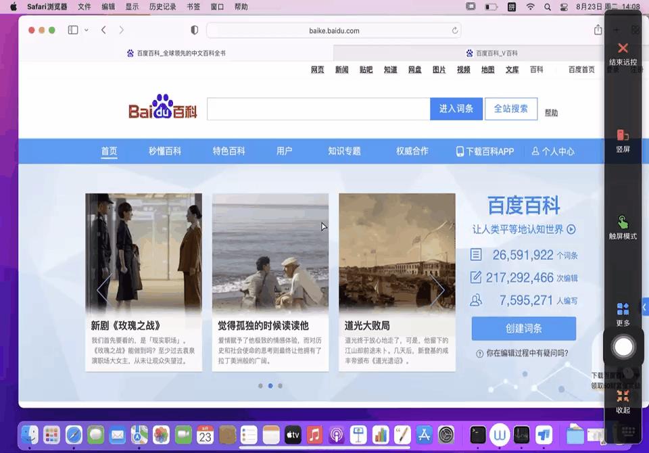
Task: Click the privacy shield icon in Safari
Action: click(195, 30)
